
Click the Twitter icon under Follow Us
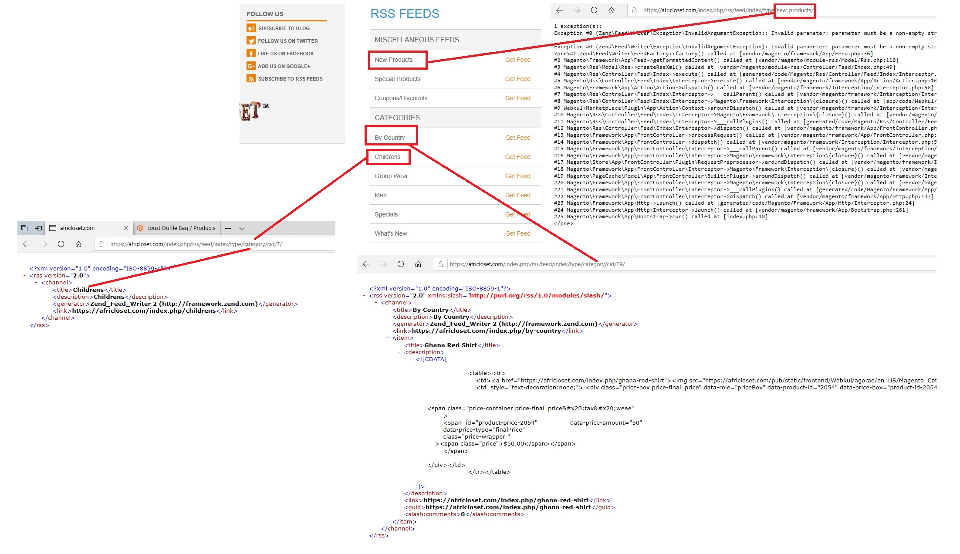coord(251,41)
